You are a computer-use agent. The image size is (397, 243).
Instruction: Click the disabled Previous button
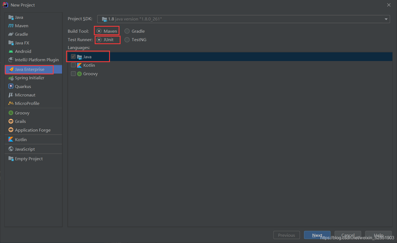[x=287, y=235]
